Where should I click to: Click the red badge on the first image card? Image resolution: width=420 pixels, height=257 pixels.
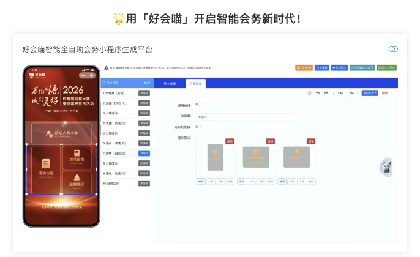coord(230,141)
